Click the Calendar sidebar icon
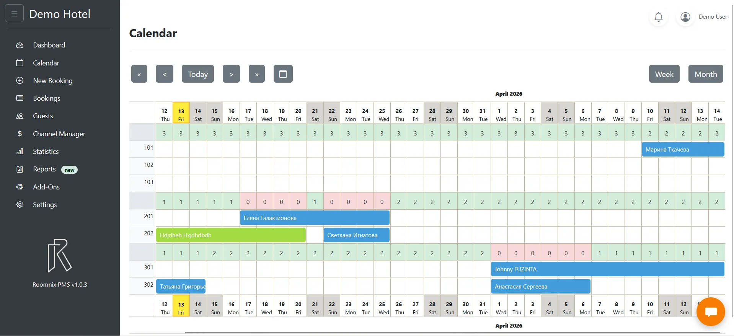 click(x=20, y=63)
